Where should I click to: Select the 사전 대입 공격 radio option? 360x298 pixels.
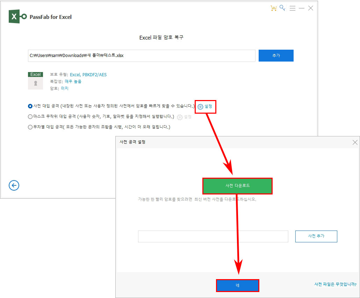click(x=29, y=106)
